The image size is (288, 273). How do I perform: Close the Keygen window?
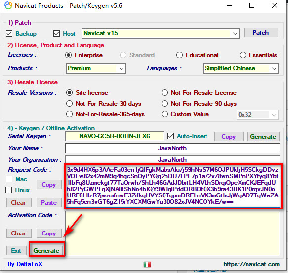(x=275, y=6)
